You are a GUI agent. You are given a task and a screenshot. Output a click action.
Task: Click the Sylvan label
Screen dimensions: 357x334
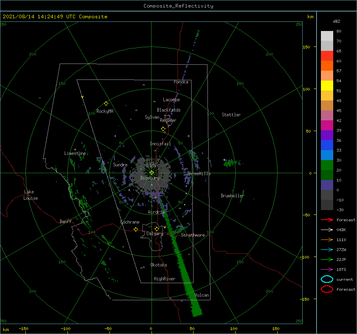point(152,117)
